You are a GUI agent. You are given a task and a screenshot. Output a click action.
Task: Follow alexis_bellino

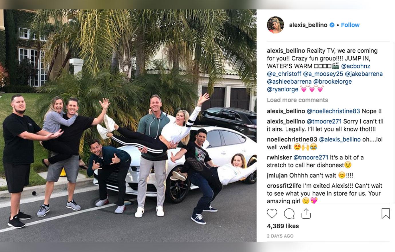(x=350, y=25)
